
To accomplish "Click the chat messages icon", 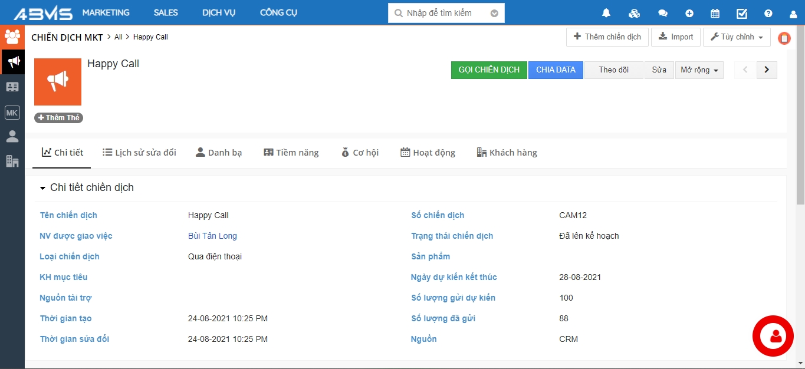I will pos(663,13).
